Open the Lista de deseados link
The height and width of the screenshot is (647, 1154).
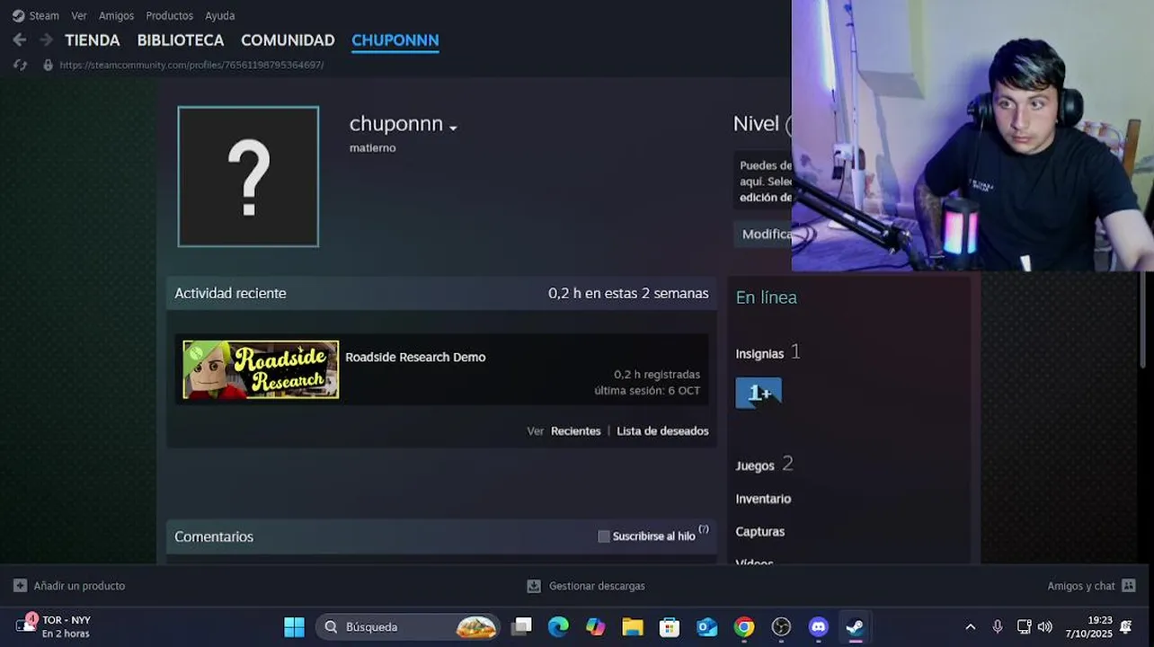pyautogui.click(x=662, y=431)
